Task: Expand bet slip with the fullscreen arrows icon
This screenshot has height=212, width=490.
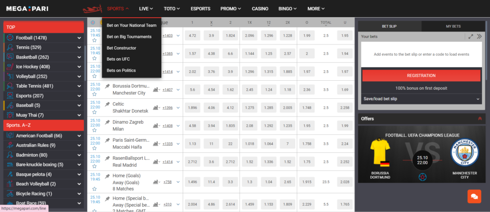Action: [471, 36]
